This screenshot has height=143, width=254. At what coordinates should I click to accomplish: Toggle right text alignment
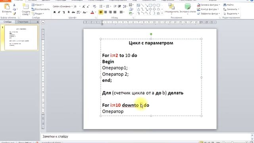(x=110, y=12)
